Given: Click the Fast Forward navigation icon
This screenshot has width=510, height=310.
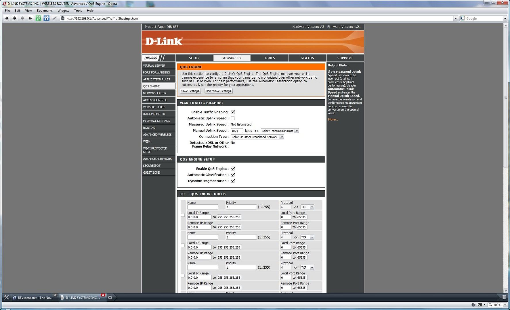Looking at the screenshot, I should click(x=30, y=18).
